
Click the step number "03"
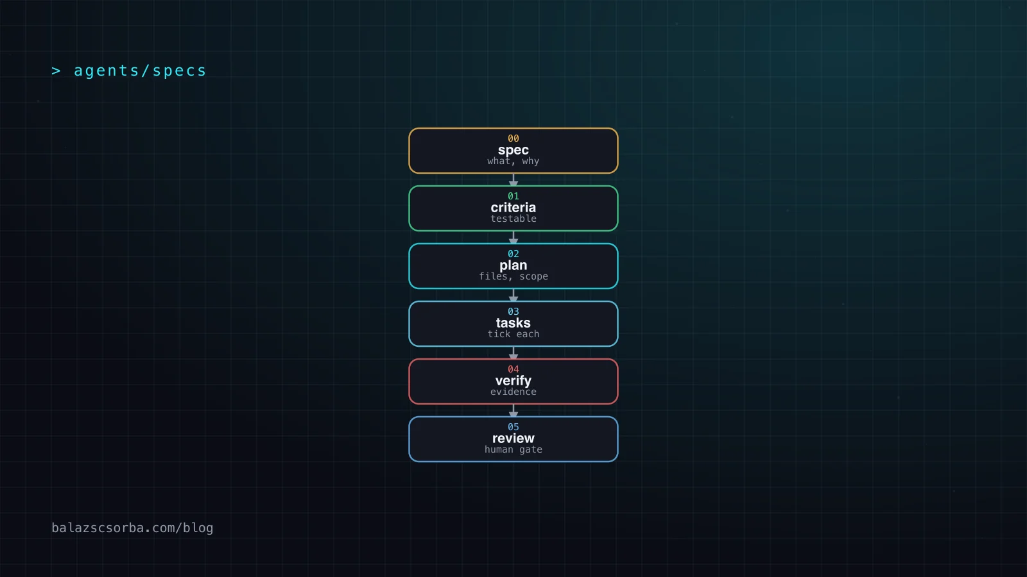[513, 312]
